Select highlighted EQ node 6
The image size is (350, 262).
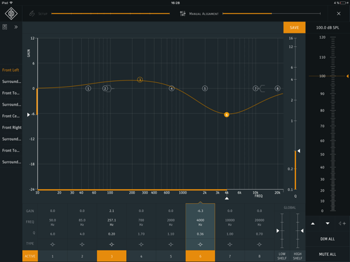pos(226,115)
